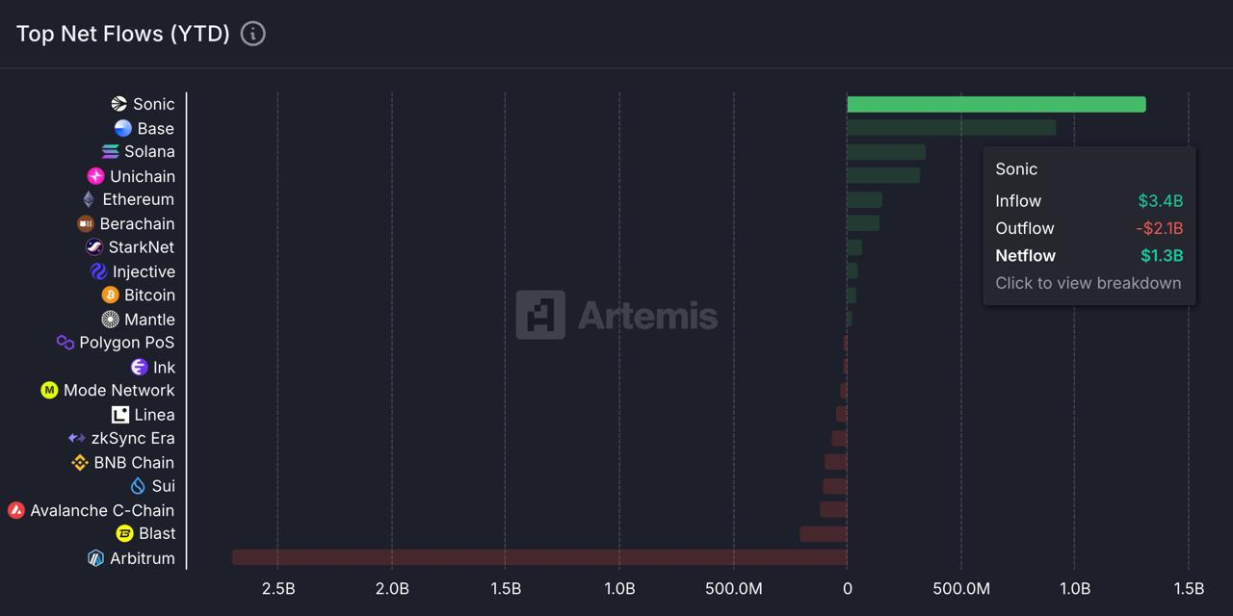This screenshot has width=1233, height=616.
Task: Select the zkSync Era logo
Action: pos(77,438)
